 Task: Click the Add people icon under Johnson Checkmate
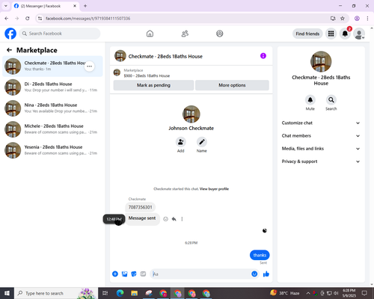[x=181, y=142]
